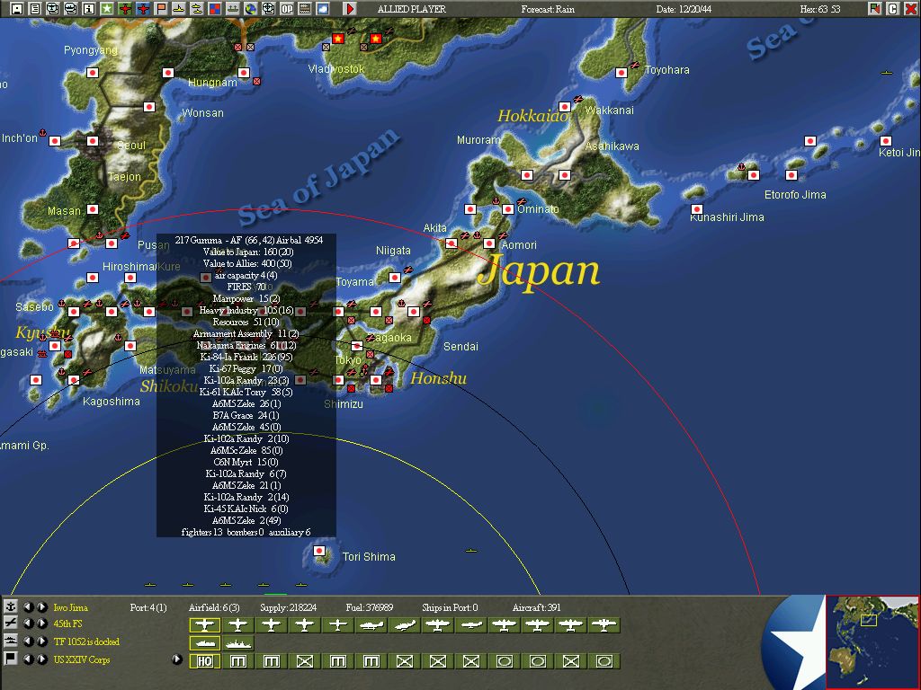Open 'Iwo Jima' base name link
Viewport: 921px width, 690px height.
point(70,607)
